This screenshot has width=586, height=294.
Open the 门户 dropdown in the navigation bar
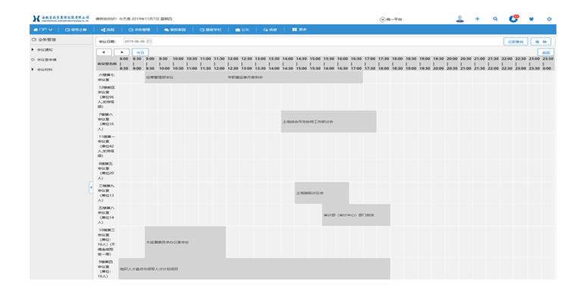43,30
